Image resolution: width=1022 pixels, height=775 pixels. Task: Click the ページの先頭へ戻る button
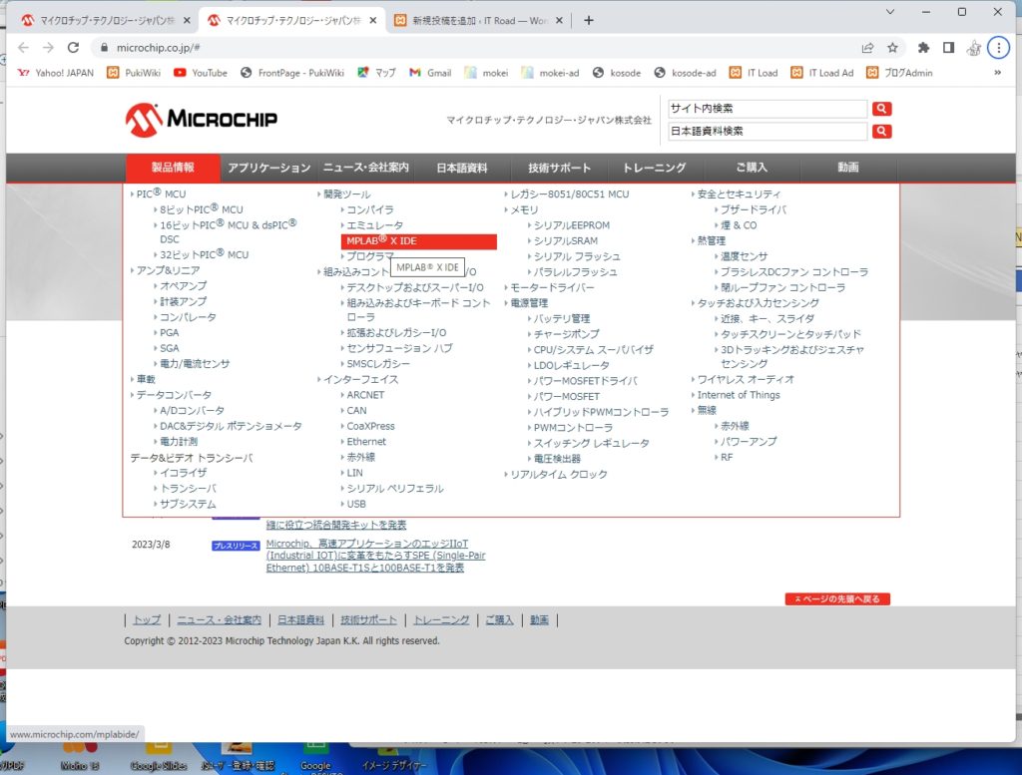tap(837, 599)
